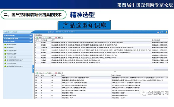Toggle the second blue sidebar section arrow

pyautogui.click(x=30, y=38)
